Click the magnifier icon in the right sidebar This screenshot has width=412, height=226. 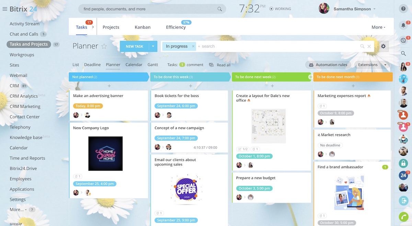403,53
